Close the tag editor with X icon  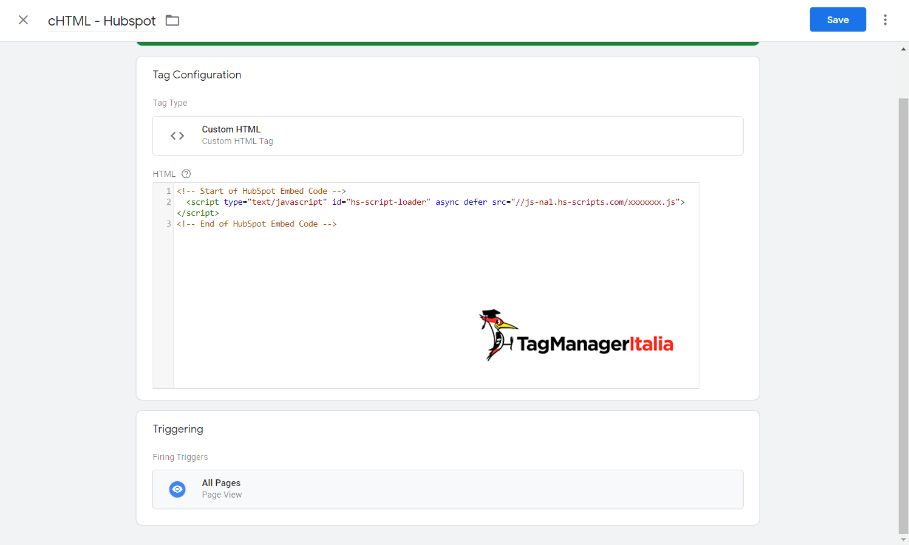[23, 20]
